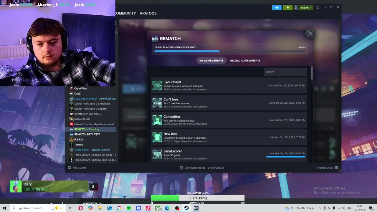Open the Windows notification center
Image resolution: width=377 pixels, height=212 pixels.
371,208
